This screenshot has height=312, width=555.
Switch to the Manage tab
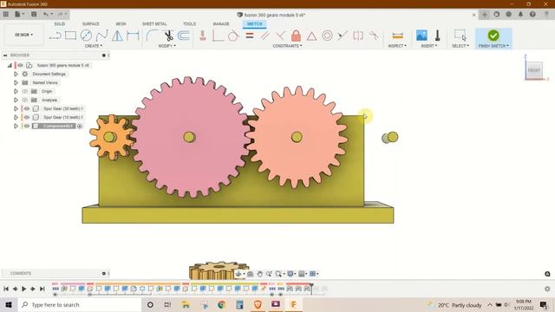click(221, 23)
